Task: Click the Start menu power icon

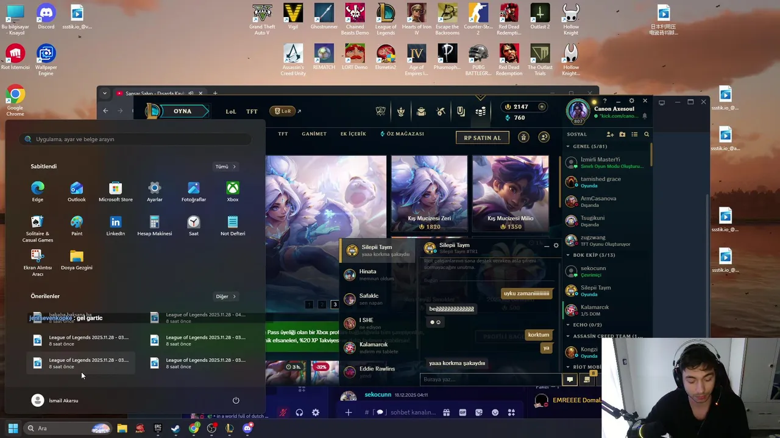Action: point(236,400)
